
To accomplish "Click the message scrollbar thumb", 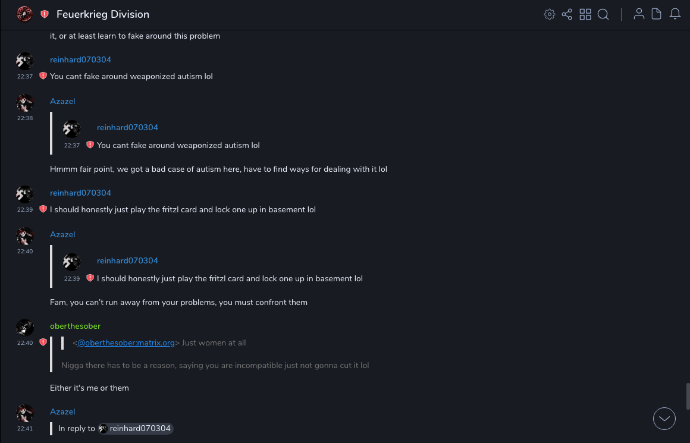I will click(x=688, y=396).
